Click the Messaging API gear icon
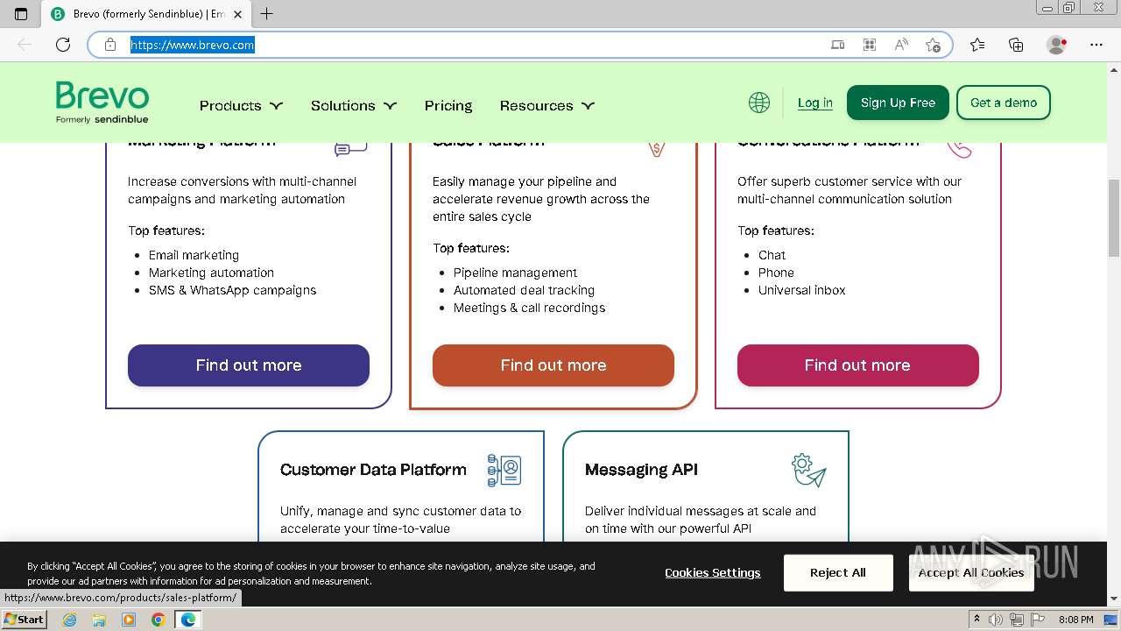1121x631 pixels. pos(808,470)
